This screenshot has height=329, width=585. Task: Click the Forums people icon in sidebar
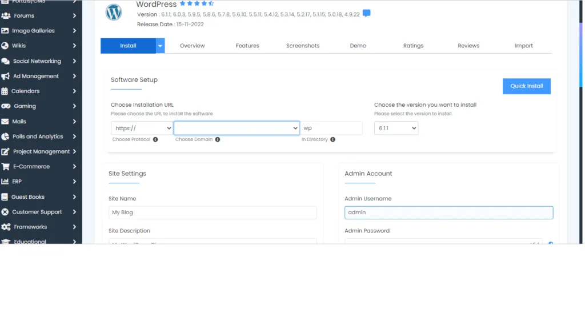pyautogui.click(x=6, y=15)
